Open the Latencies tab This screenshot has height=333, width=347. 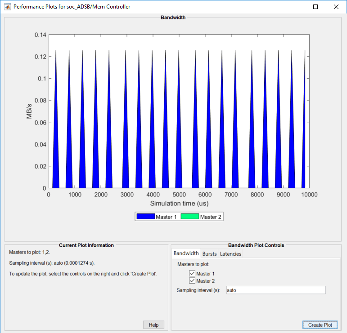(230, 253)
